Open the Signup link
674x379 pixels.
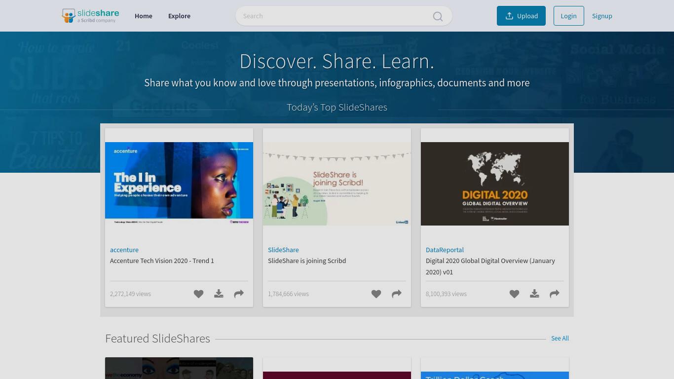tap(602, 16)
